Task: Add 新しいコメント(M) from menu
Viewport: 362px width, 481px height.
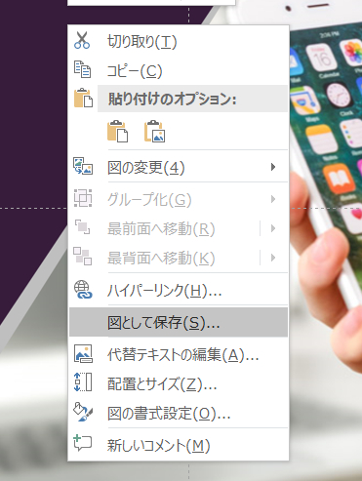Action: click(179, 445)
